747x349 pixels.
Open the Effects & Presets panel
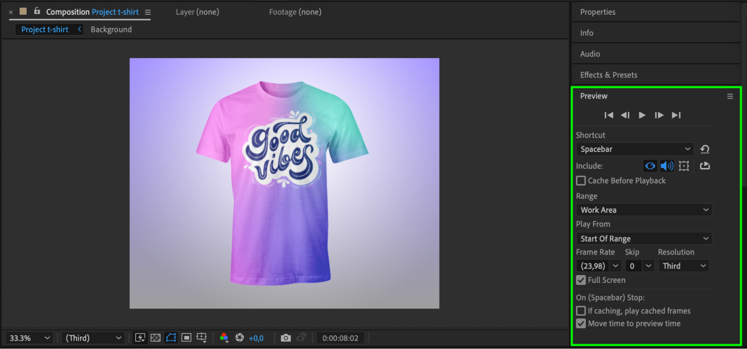(608, 75)
